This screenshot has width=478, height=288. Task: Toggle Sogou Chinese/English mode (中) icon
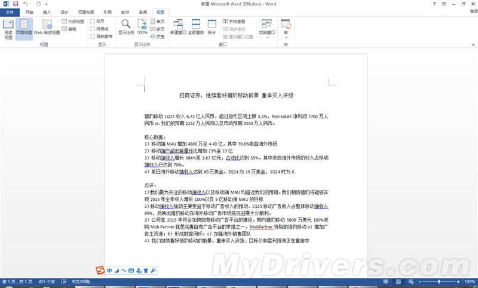pos(109,270)
